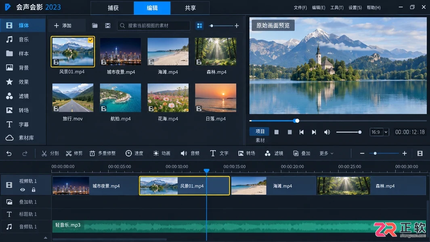This screenshot has width=430, height=242.
Task: Zoom in the timeline with plus
Action: (x=405, y=154)
